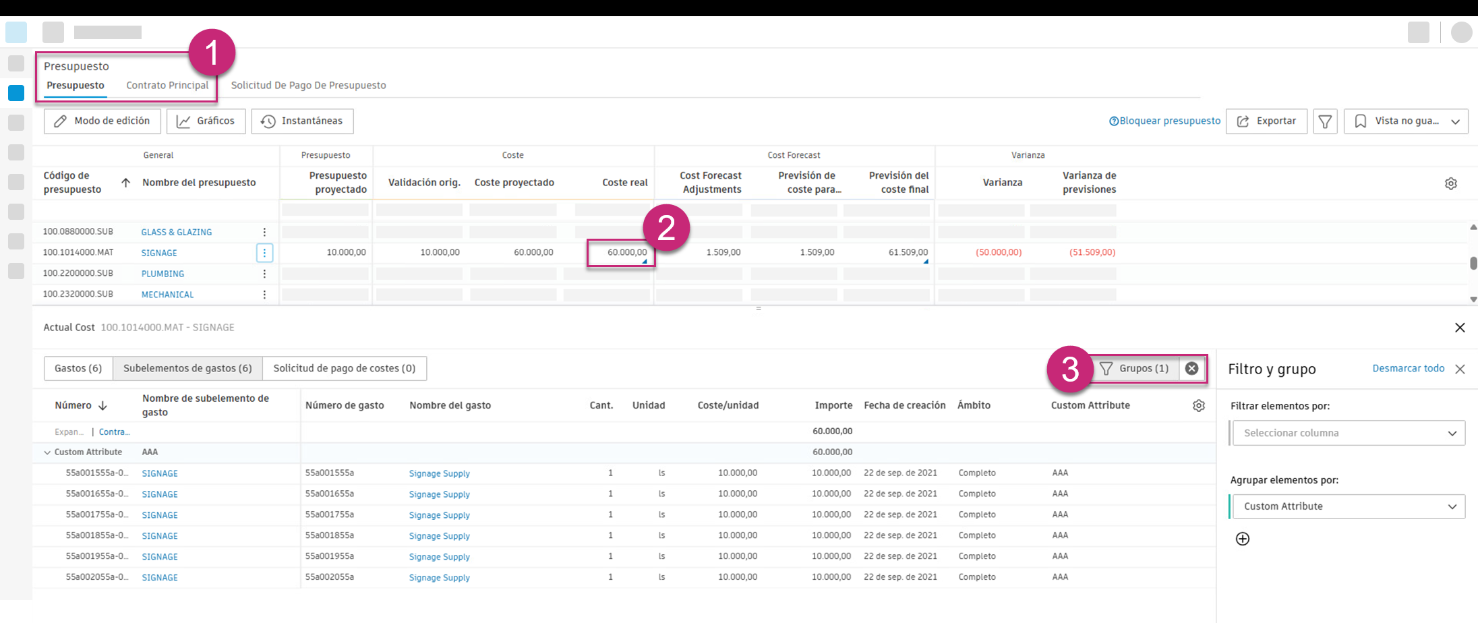Click Modo de edición button
1478x623 pixels.
pos(102,121)
